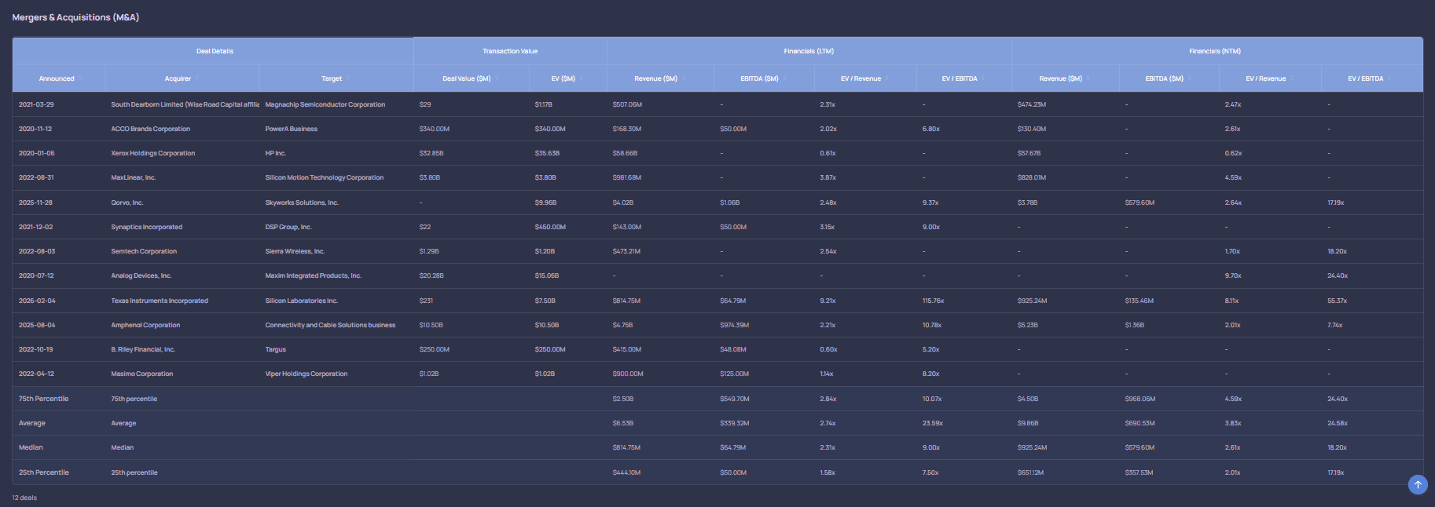Sort the Transaction Value EV ($M) column icon

click(x=582, y=78)
